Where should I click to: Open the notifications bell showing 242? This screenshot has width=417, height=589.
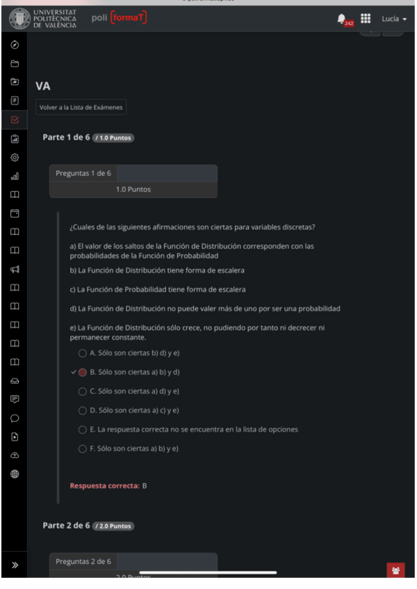tap(343, 19)
